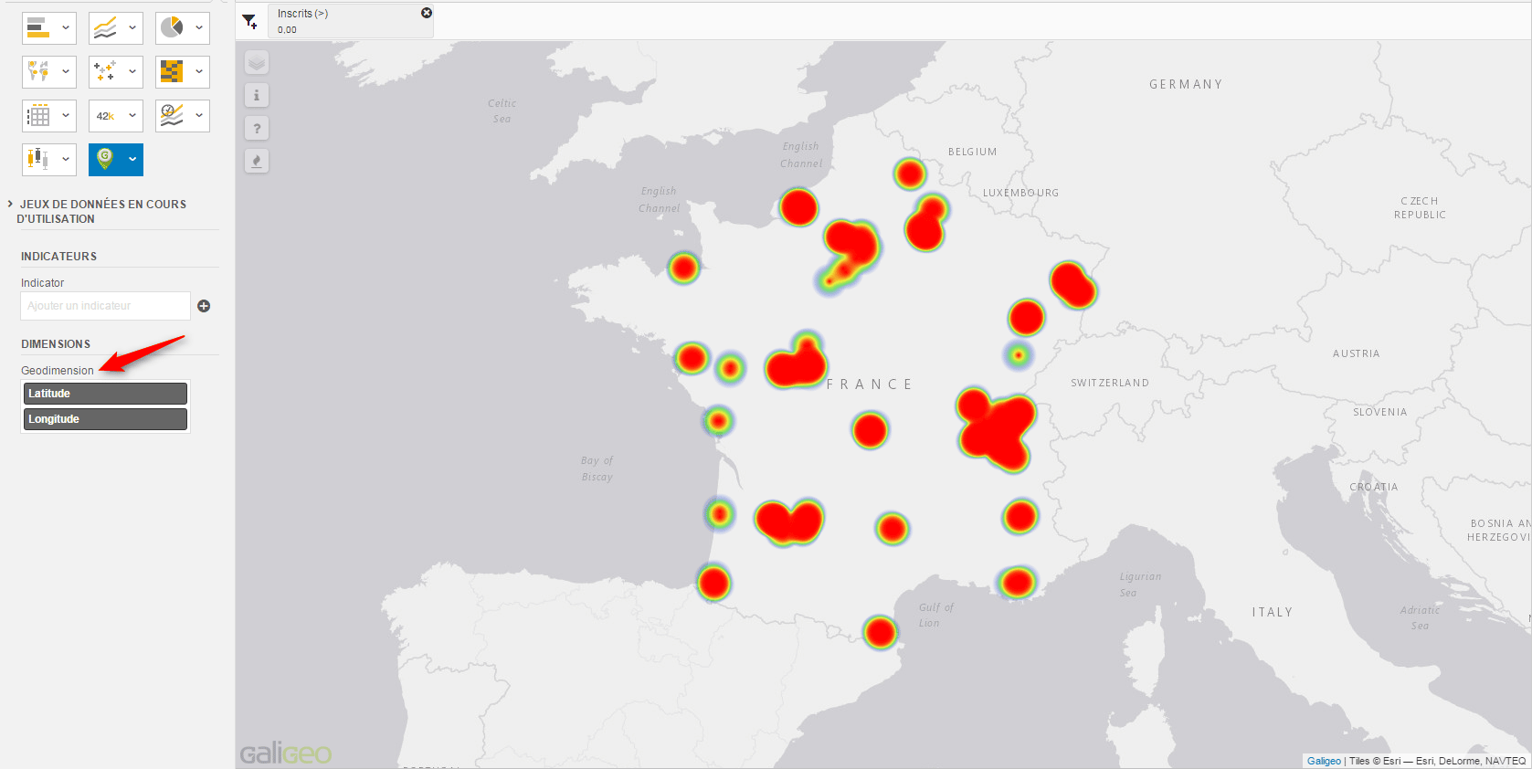Select the horizontal bar chart icon
This screenshot has width=1532, height=769.
[x=38, y=28]
